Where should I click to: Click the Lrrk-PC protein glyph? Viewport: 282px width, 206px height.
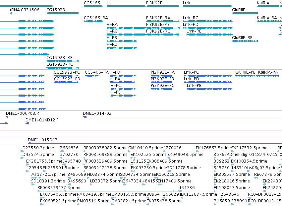pyautogui.click(x=208, y=76)
